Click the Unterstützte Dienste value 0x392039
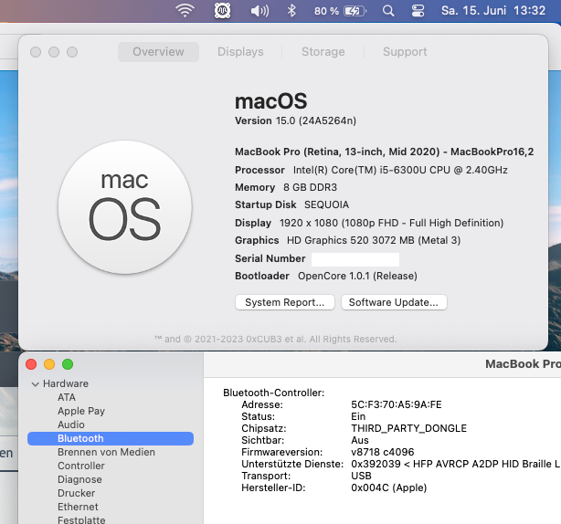561x524 pixels. [376, 464]
